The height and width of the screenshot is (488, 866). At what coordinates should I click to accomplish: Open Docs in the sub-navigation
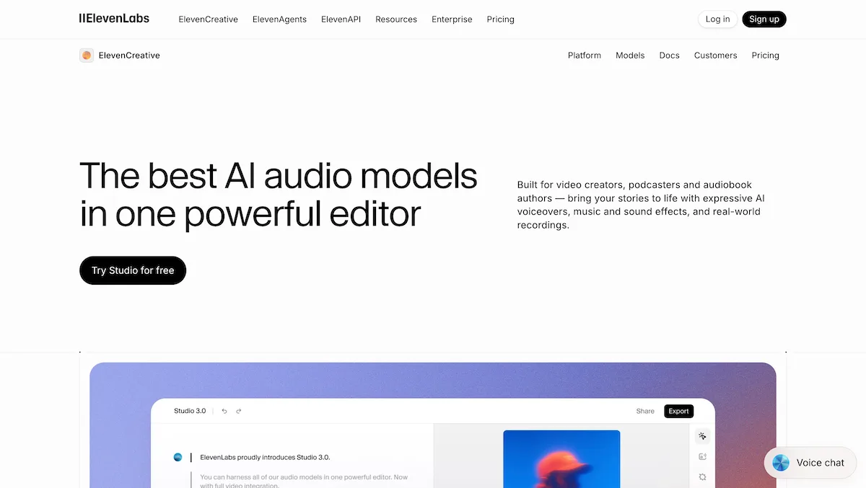coord(669,56)
